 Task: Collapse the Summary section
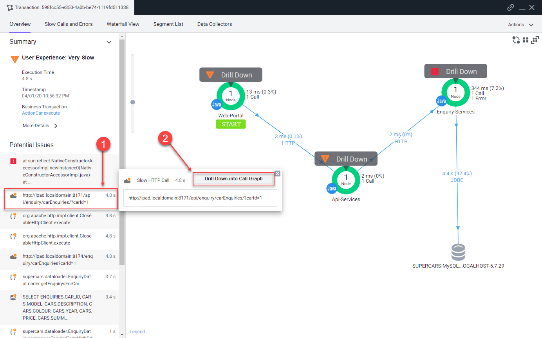(x=109, y=42)
